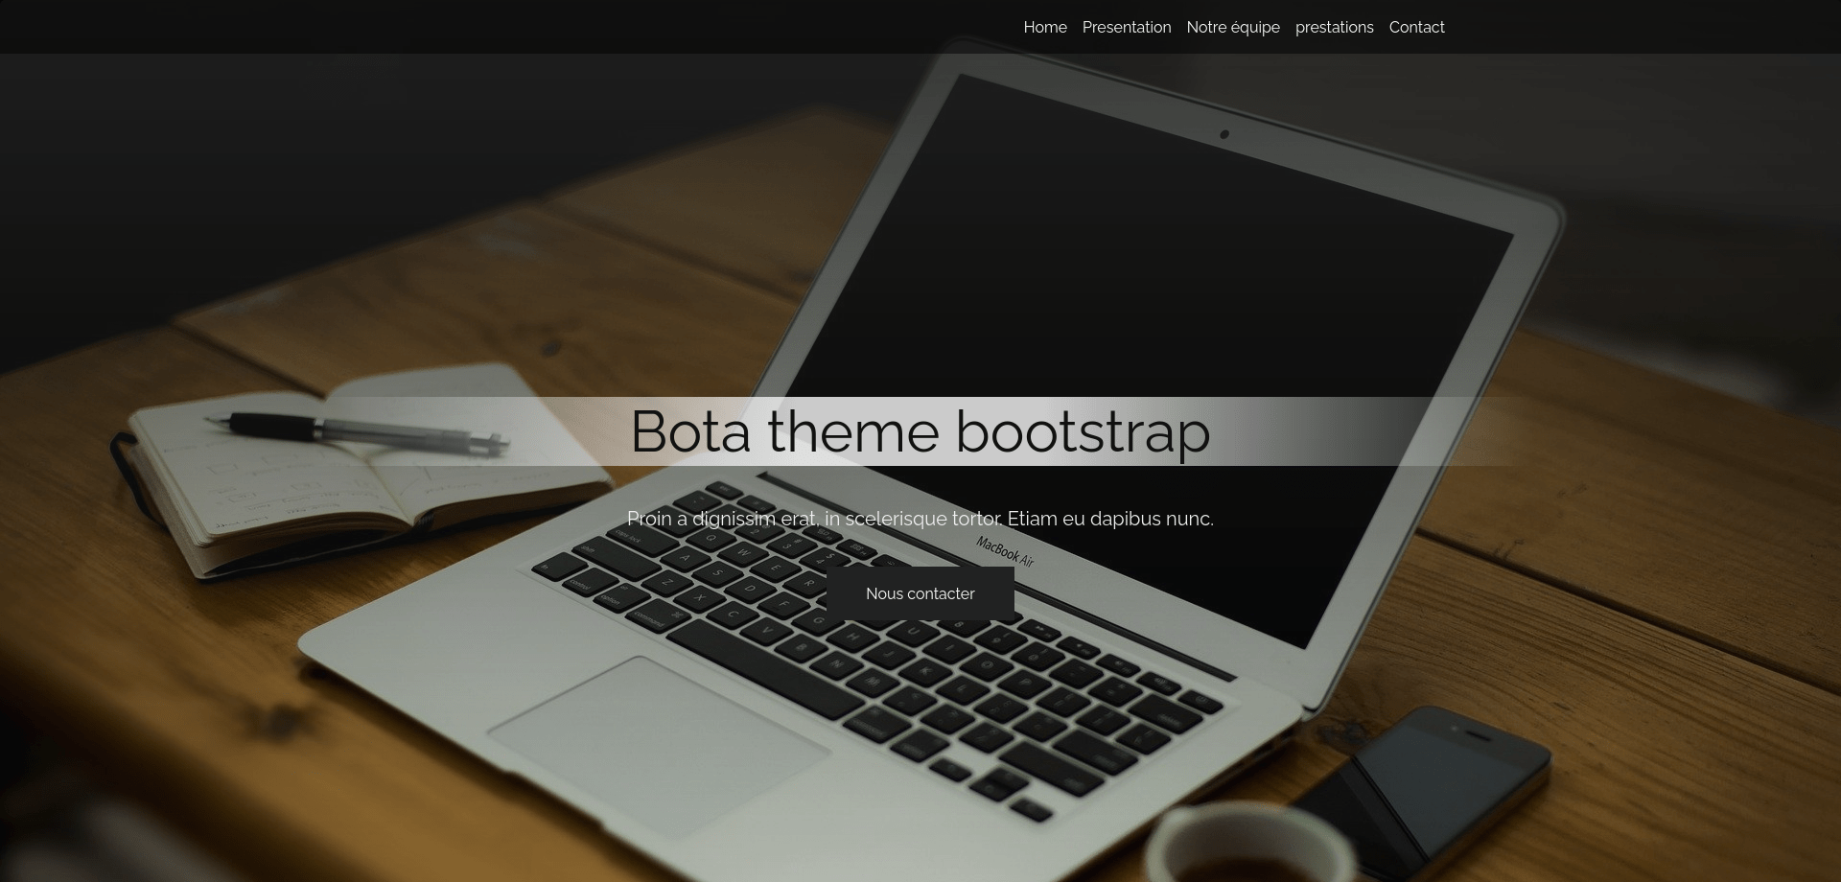Click the laptop webcam dot

pos(1223,134)
